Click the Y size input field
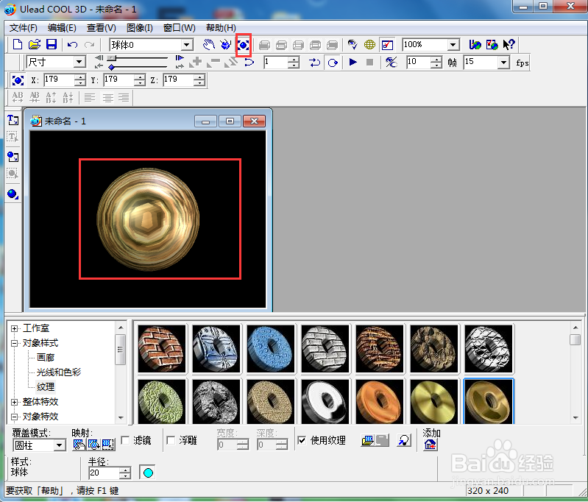The height and width of the screenshot is (502, 588). coord(118,80)
